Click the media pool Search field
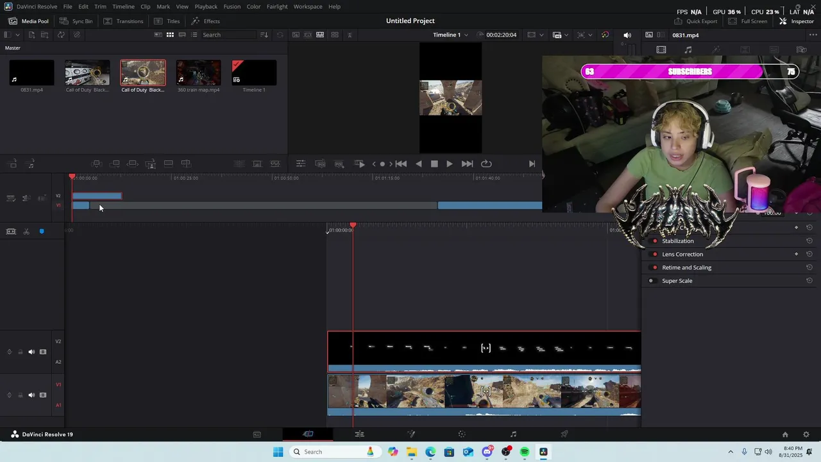This screenshot has width=821, height=462. pos(228,35)
